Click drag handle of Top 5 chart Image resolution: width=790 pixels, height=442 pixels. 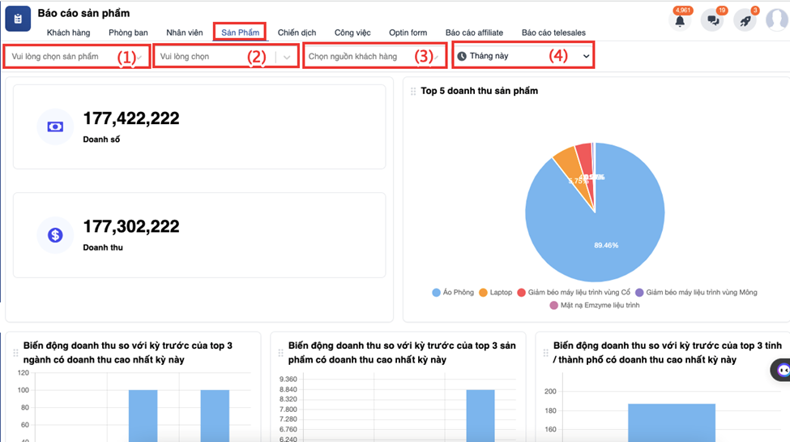pos(413,92)
